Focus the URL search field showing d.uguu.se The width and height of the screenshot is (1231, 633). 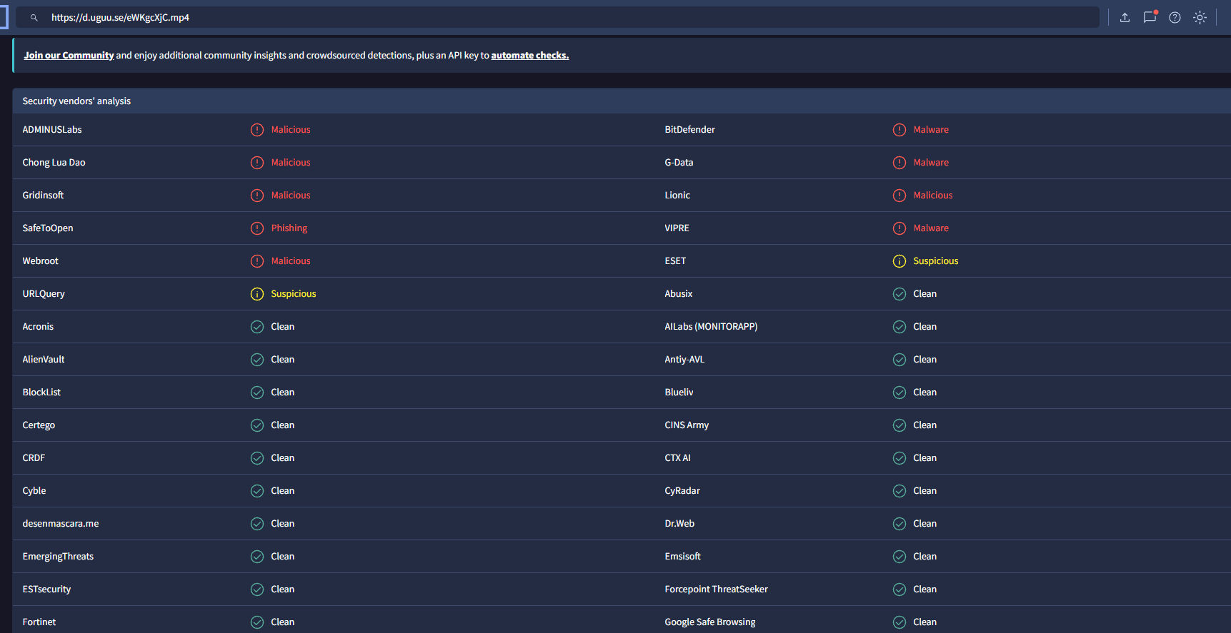557,18
